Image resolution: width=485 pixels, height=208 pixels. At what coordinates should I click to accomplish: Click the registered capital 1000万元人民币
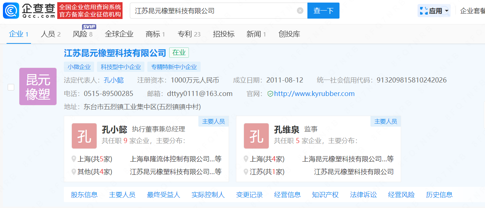click(x=195, y=80)
